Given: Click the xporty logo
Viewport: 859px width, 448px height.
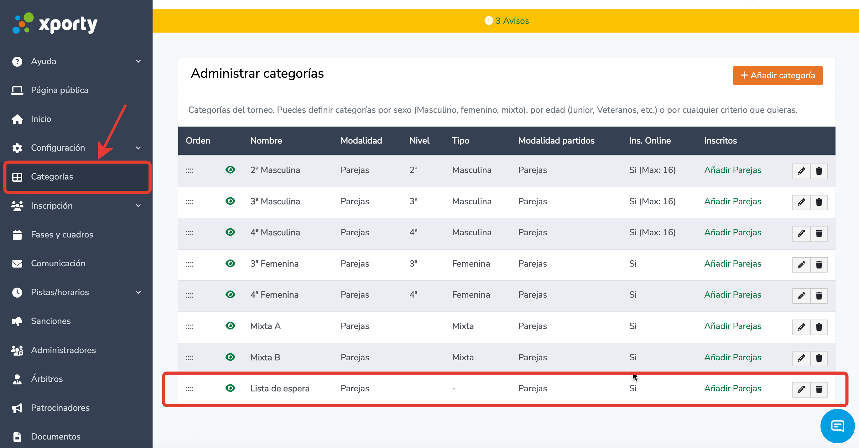Looking at the screenshot, I should [x=55, y=23].
